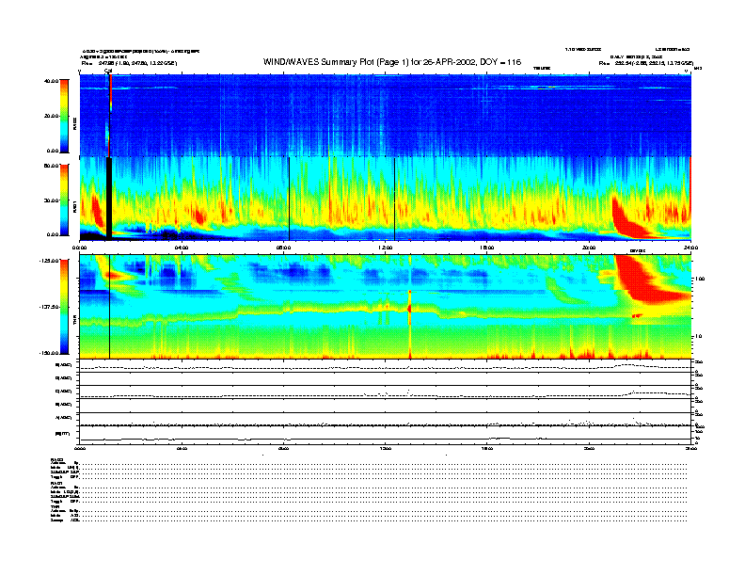Click the -125.00 label on TNR scale

(x=50, y=261)
